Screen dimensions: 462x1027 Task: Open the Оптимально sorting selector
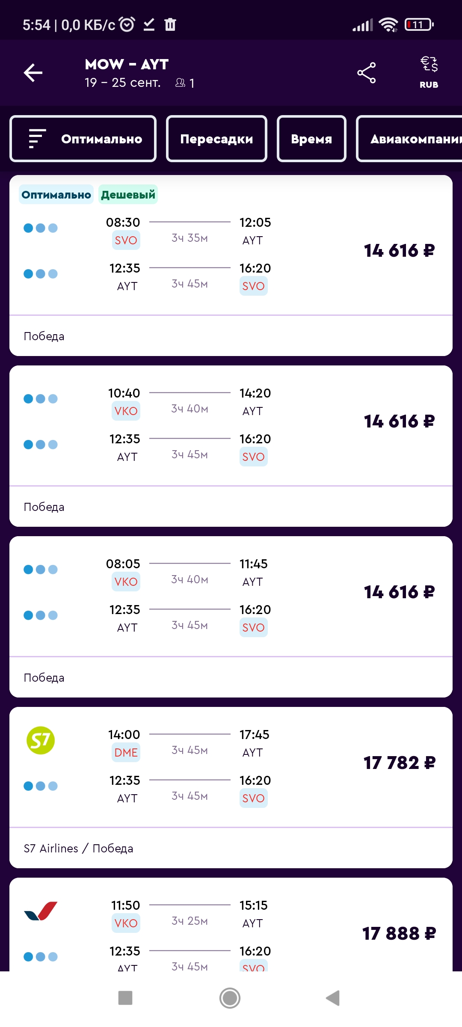(x=83, y=139)
